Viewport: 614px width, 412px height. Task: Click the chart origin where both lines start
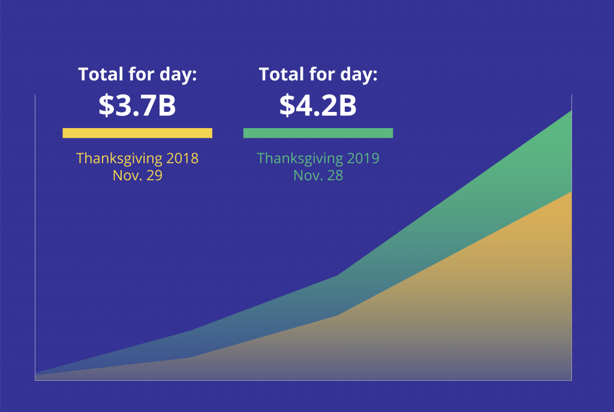pos(35,375)
